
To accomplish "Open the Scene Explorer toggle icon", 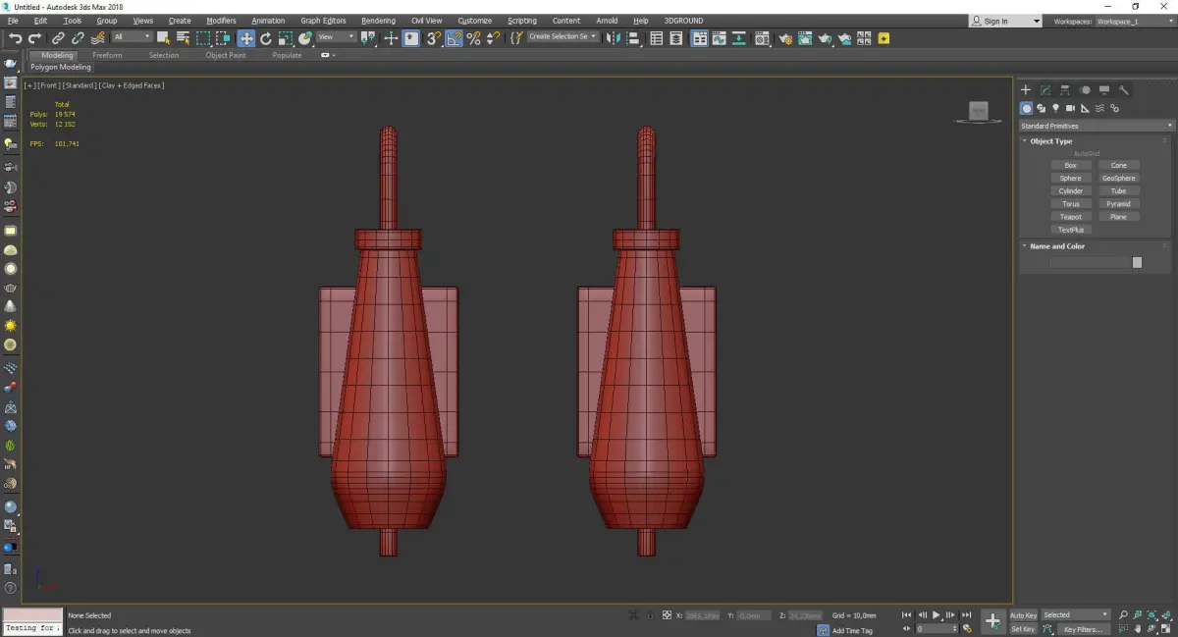I will click(x=656, y=38).
